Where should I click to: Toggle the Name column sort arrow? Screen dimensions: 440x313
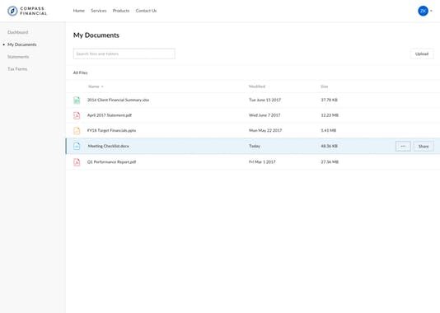102,86
